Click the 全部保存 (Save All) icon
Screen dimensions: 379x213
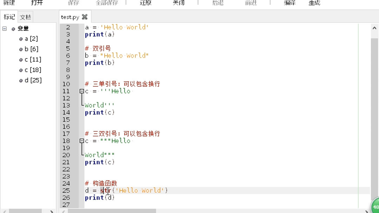(x=107, y=2)
